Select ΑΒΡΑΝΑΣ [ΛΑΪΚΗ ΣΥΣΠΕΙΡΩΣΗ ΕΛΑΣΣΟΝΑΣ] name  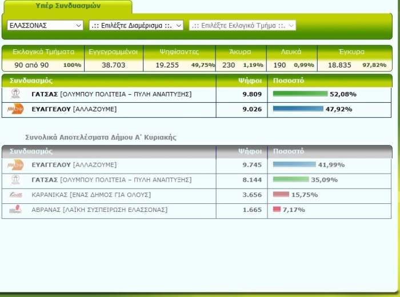tap(99, 210)
